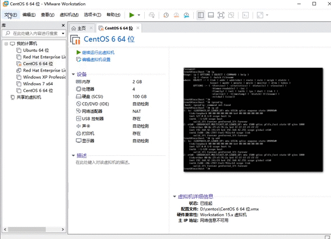Click the 已挂起 status text

click(x=206, y=203)
